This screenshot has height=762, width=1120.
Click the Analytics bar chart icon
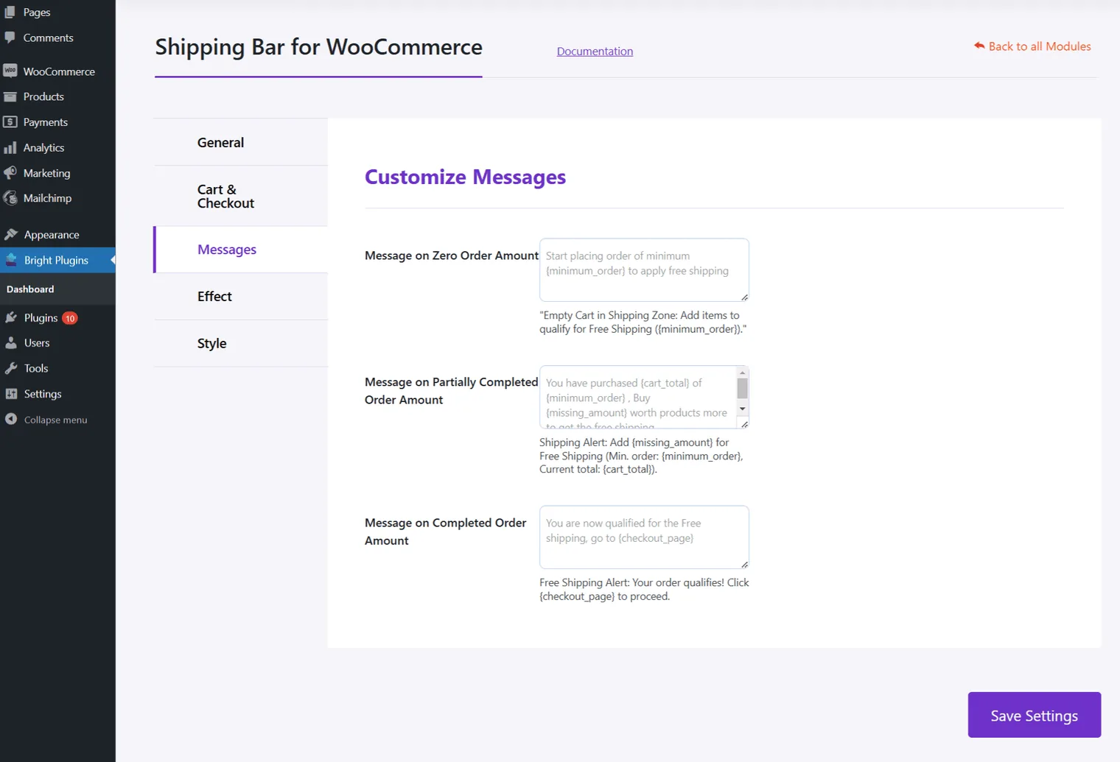coord(10,147)
